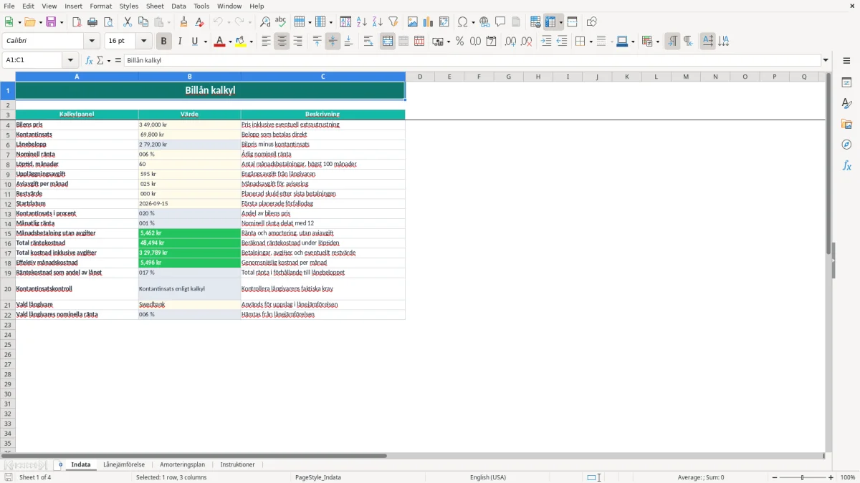Sort ascending using the toolbar icon
This screenshot has width=860, height=483.
[362, 22]
